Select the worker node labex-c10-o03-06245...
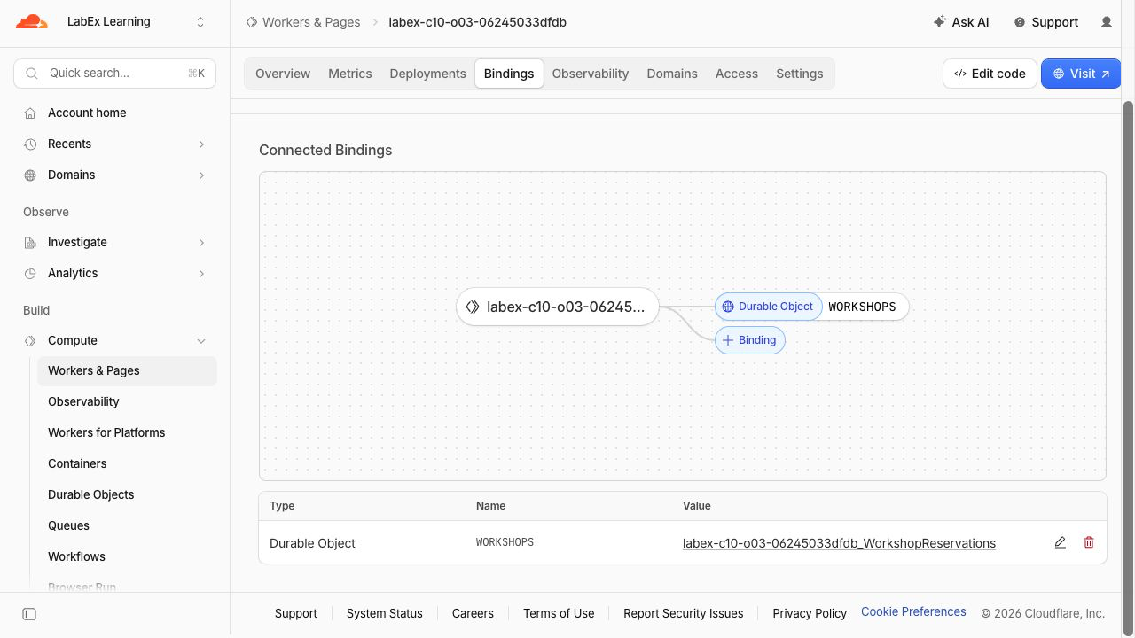The width and height of the screenshot is (1135, 638). [558, 307]
